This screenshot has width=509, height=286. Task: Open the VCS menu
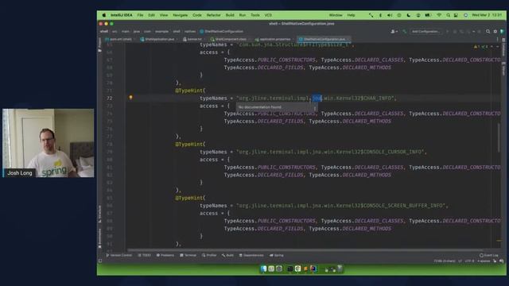(x=268, y=15)
